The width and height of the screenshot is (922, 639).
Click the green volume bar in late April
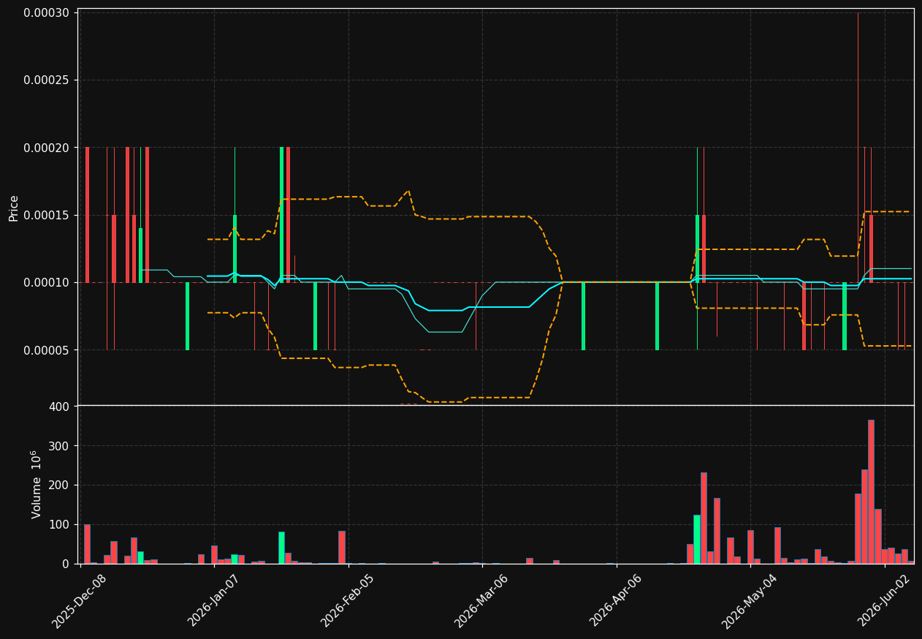click(x=697, y=540)
